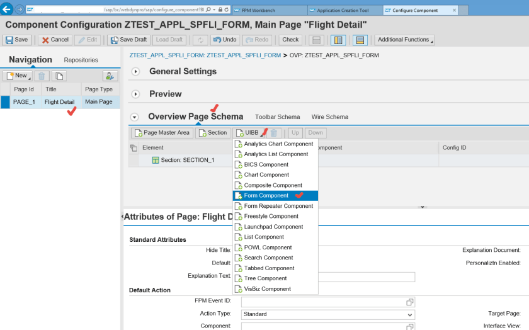Click the full-screen layout icon beside Check
This screenshot has height=330, width=529.
(316, 40)
